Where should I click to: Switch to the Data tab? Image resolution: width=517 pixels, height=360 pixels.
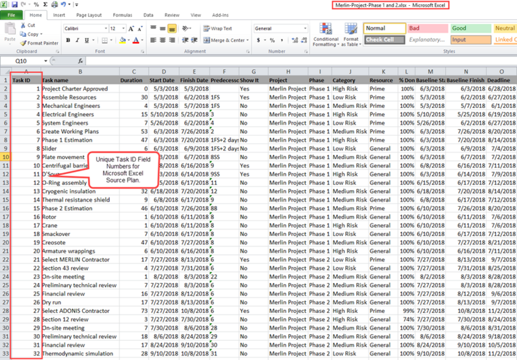[149, 15]
